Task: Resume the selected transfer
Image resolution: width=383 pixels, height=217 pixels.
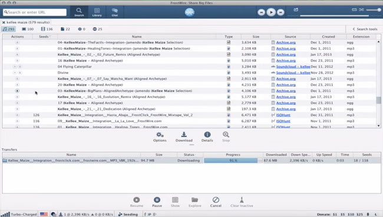Action: (x=137, y=202)
